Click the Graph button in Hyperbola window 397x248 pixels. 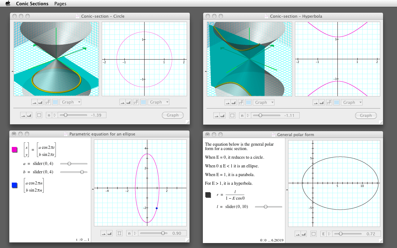[366, 116]
